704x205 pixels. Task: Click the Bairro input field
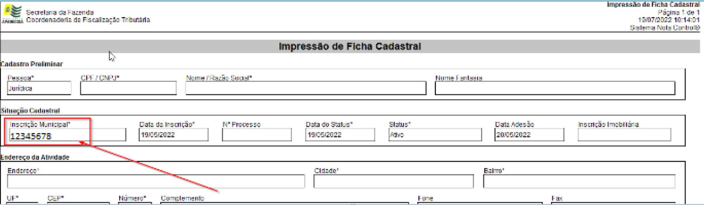579,181
